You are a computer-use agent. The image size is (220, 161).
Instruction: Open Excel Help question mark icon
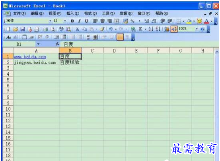pyautogui.click(x=202, y=29)
